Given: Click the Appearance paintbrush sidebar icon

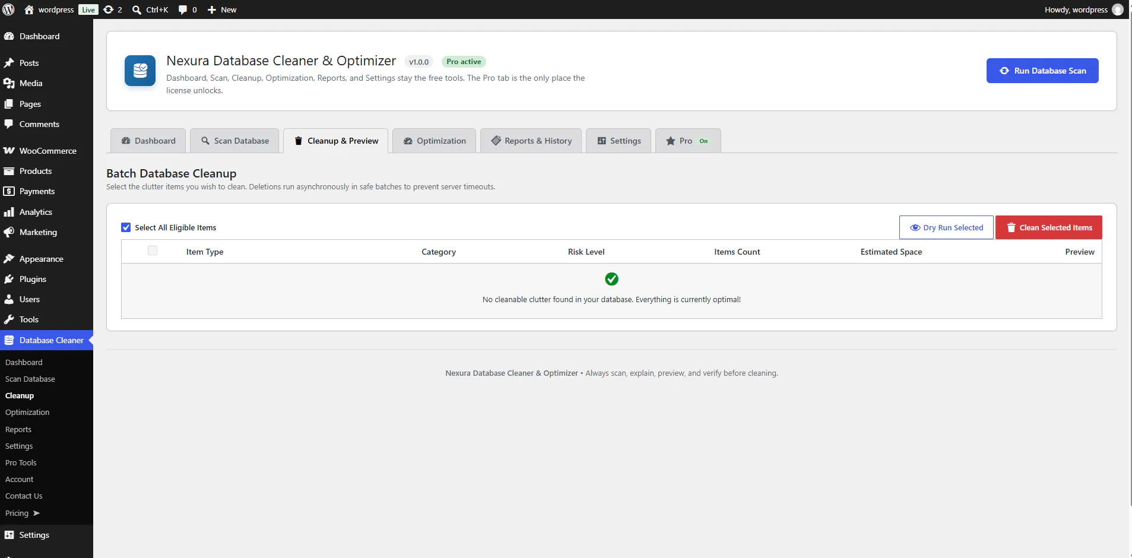Looking at the screenshot, I should (9, 259).
